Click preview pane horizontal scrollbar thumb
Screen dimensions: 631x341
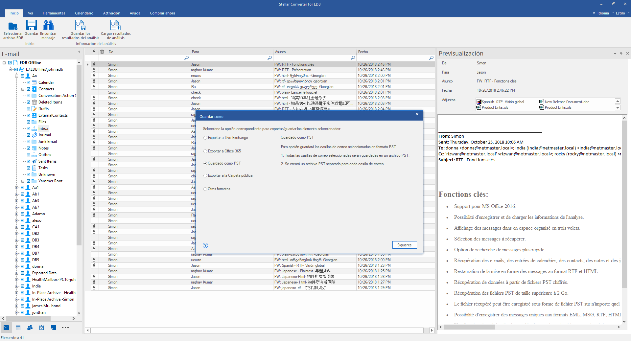pos(469,327)
